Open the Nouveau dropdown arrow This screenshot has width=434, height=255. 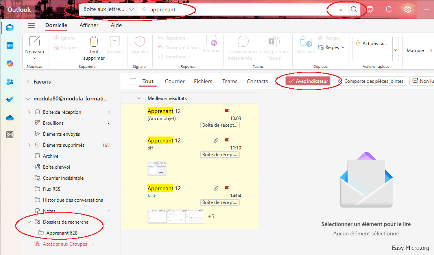(35, 58)
